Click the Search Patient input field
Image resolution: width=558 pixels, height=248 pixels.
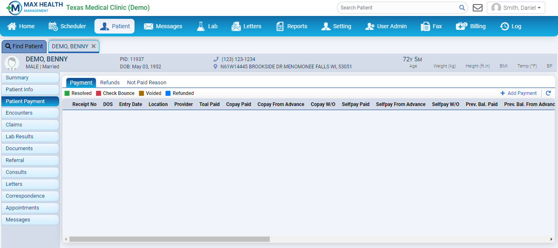(397, 7)
